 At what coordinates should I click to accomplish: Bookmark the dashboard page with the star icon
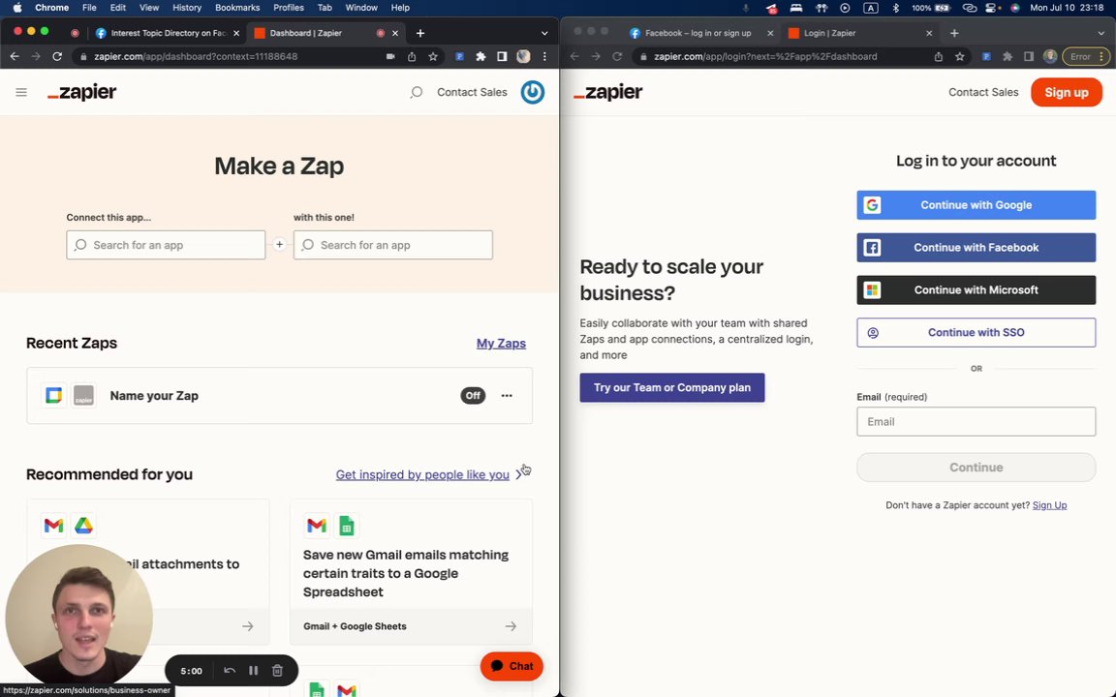coord(433,56)
